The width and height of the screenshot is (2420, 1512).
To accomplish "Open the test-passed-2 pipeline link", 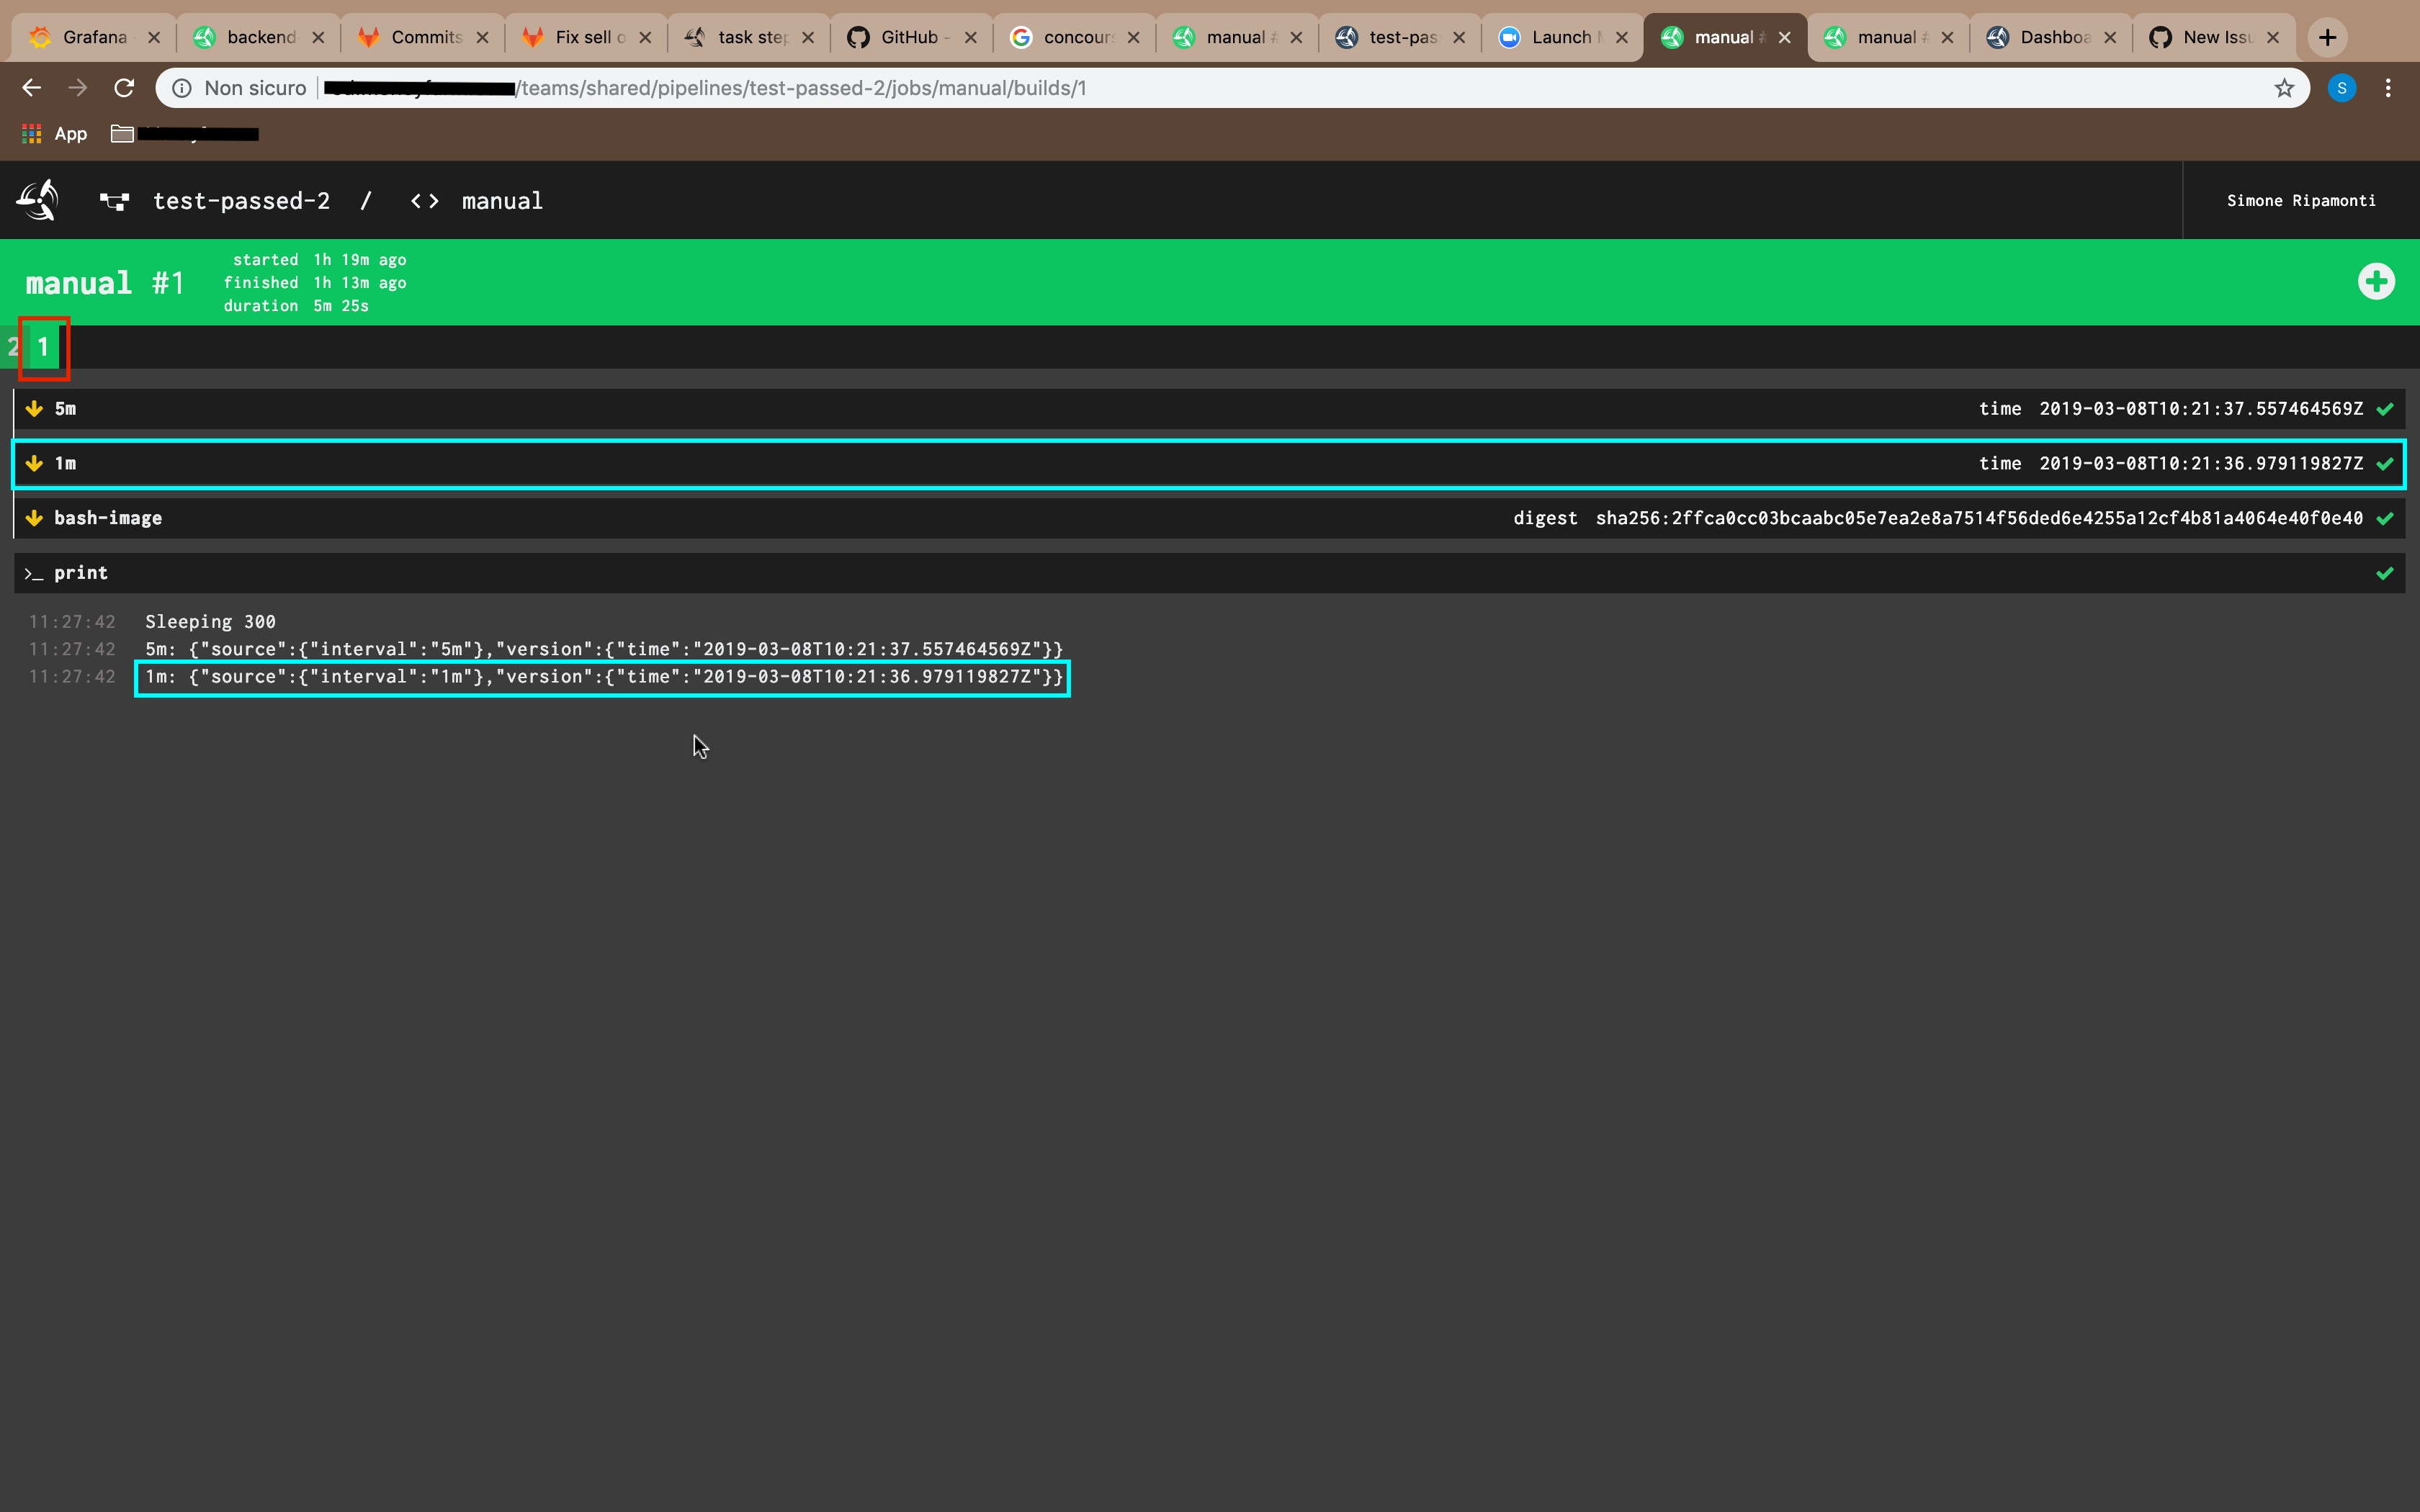I will click(241, 201).
